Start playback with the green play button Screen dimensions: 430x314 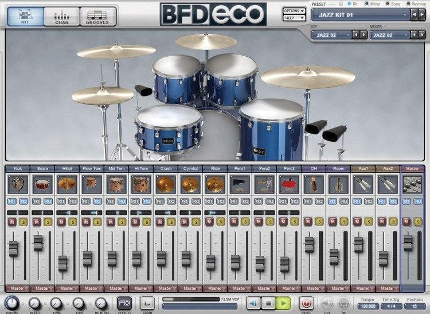(283, 303)
